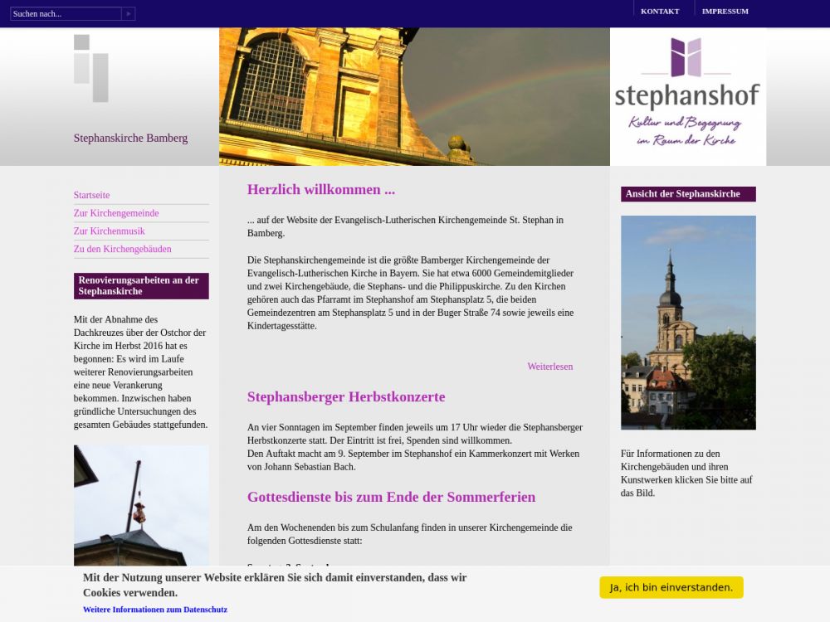The width and height of the screenshot is (830, 622).
Task: Go to Startseite in the sidebar
Action: [x=91, y=196]
